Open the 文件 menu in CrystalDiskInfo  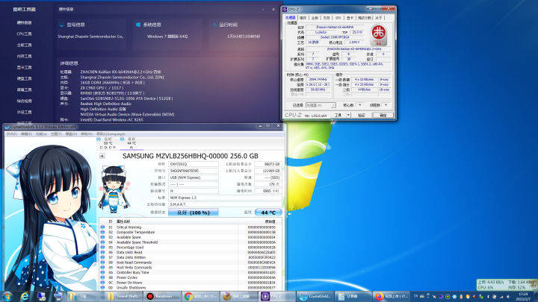click(x=11, y=134)
